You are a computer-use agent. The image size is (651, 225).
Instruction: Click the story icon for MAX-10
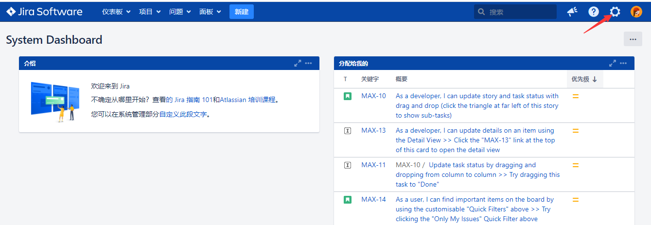[348, 96]
